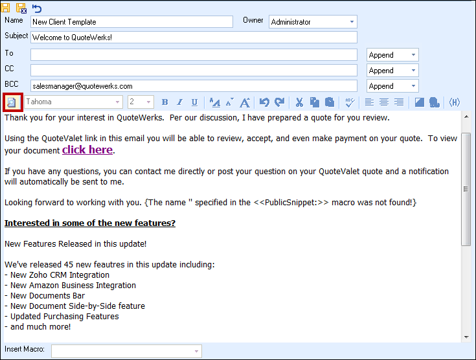This screenshot has height=360, width=476.
Task: Open the Insert Macro dropdown
Action: click(x=196, y=351)
